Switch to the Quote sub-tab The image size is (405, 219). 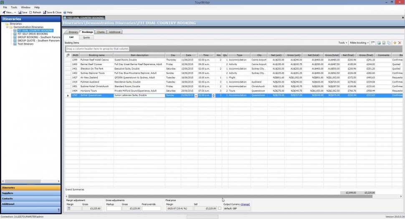[86, 38]
